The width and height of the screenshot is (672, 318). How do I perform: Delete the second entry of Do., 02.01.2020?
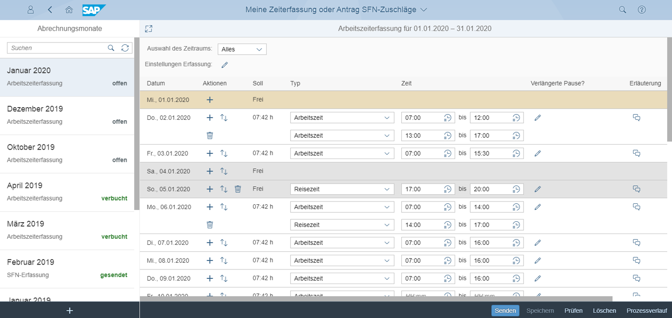[209, 135]
